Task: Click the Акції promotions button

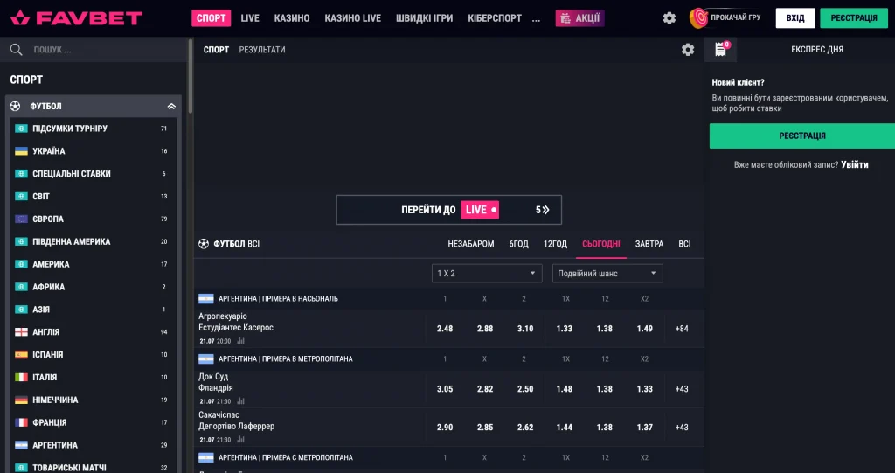Action: [580, 18]
